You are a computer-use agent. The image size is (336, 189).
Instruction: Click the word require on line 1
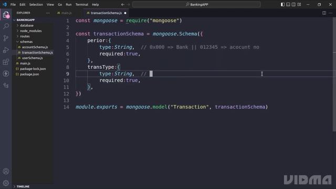tap(136, 20)
